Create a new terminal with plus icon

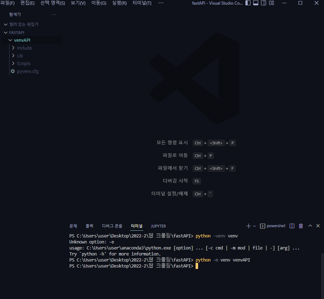(249, 226)
